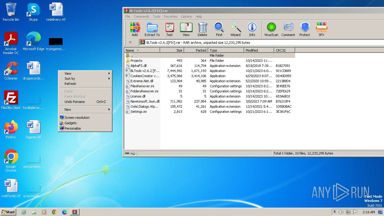Sort by Packed column header

tap(196, 50)
